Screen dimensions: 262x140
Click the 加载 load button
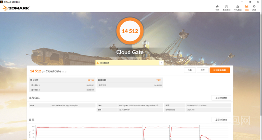(x=190, y=70)
